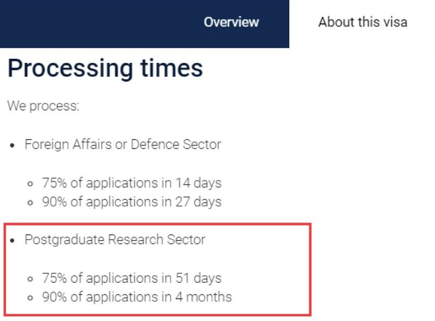The height and width of the screenshot is (321, 435).
Task: Select '90% of applications in 4 months'
Action: (x=137, y=297)
